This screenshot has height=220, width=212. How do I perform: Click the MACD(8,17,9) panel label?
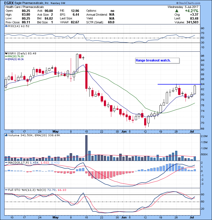click(x=19, y=163)
